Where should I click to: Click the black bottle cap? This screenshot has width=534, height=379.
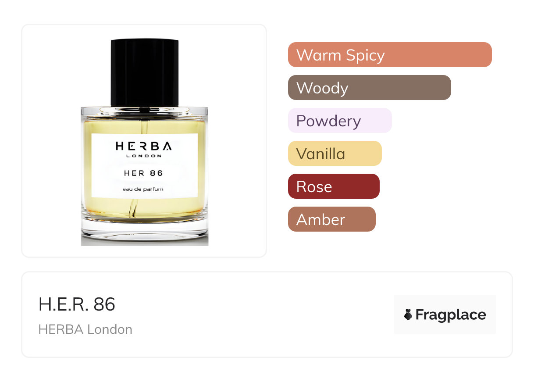[145, 73]
